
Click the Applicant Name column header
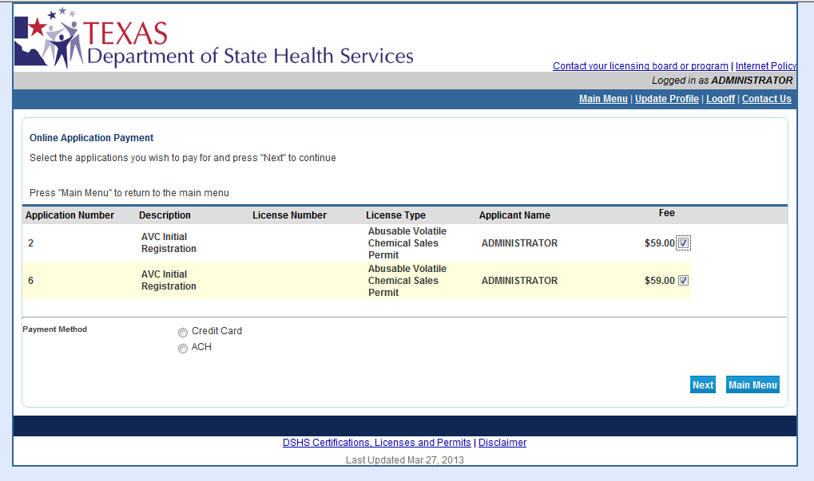(x=514, y=215)
